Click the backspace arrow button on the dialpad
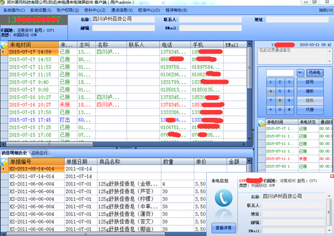The height and width of the screenshot is (236, 334). tap(300, 73)
